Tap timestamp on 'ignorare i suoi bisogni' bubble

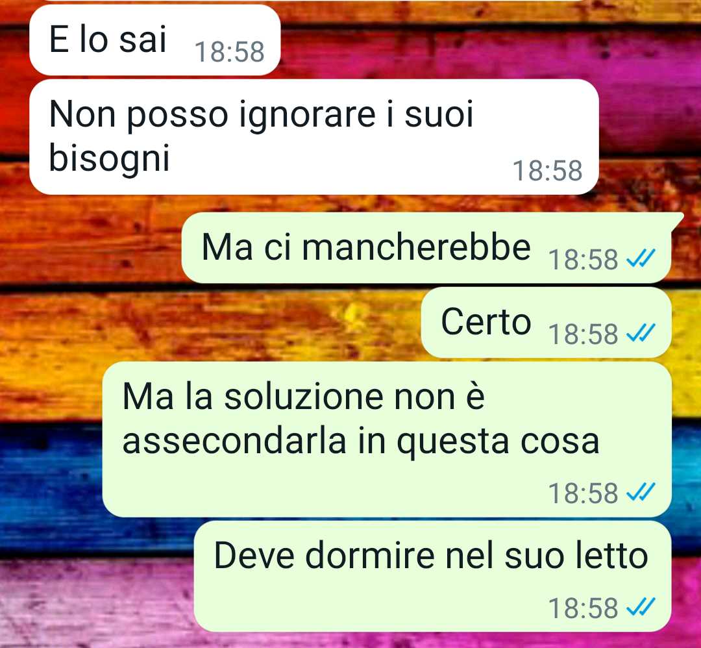click(547, 171)
